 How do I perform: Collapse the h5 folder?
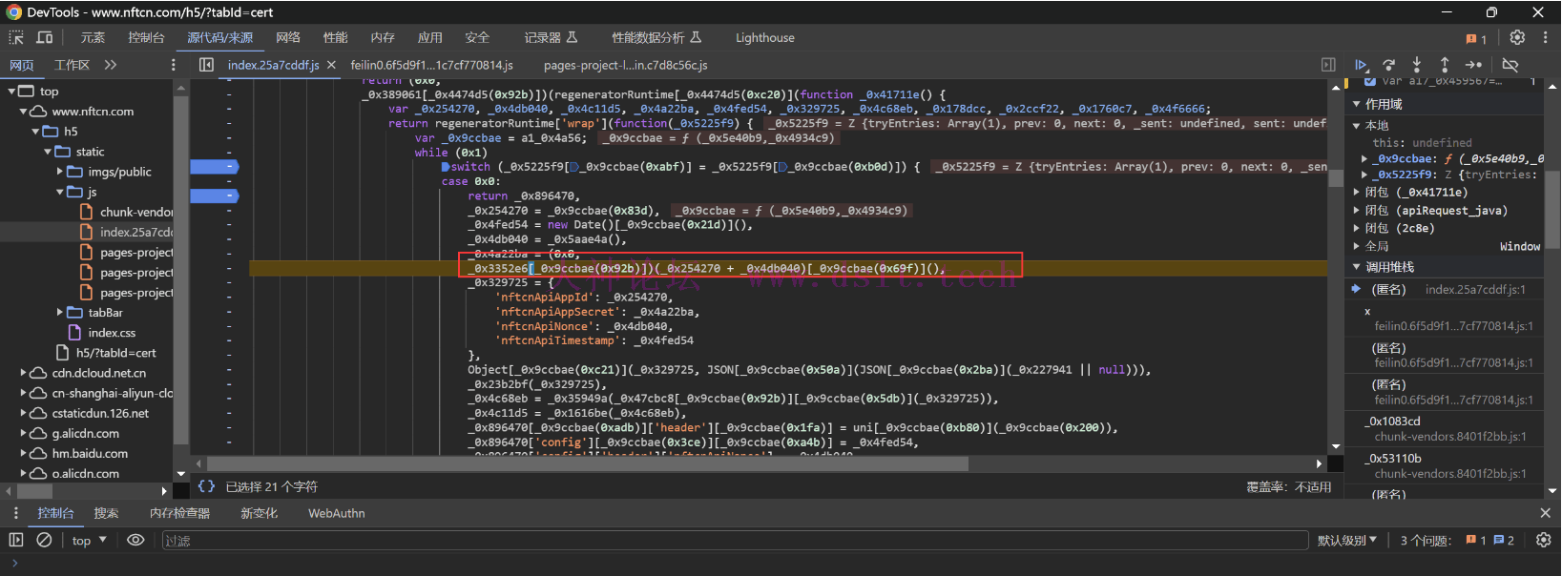36,132
